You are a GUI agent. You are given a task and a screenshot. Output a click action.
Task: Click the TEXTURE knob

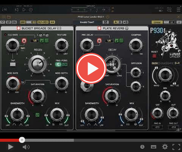point(62,45)
